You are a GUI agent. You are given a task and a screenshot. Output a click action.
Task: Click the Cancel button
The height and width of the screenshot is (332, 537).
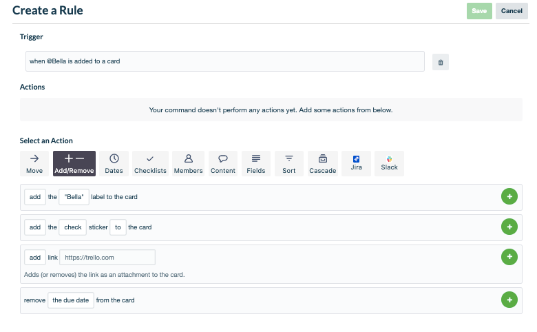[x=512, y=11]
